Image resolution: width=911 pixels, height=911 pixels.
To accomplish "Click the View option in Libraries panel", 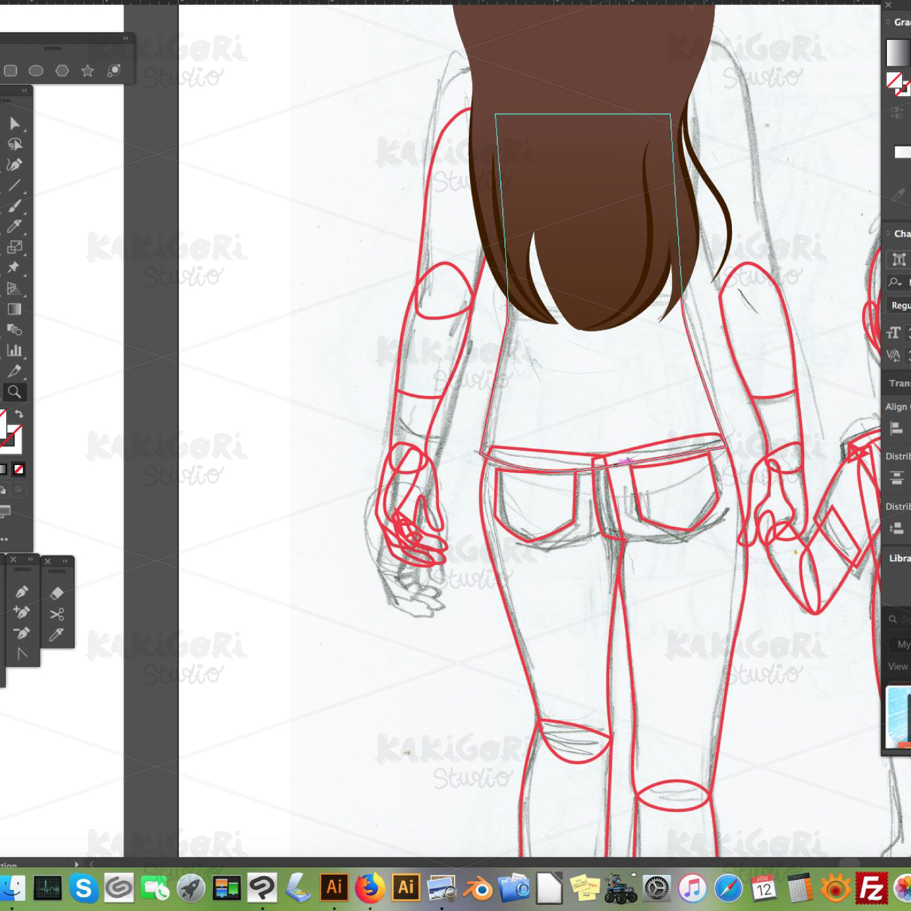I will click(x=897, y=666).
